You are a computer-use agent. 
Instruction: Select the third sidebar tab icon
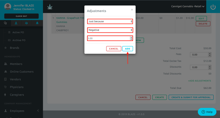point(26,23)
